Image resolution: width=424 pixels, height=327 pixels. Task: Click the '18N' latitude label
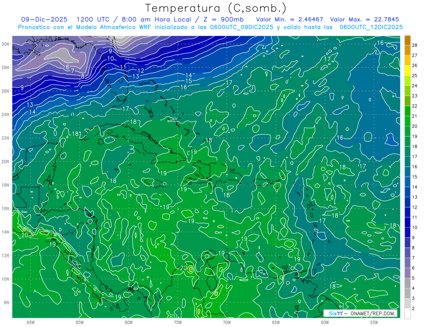(6, 185)
